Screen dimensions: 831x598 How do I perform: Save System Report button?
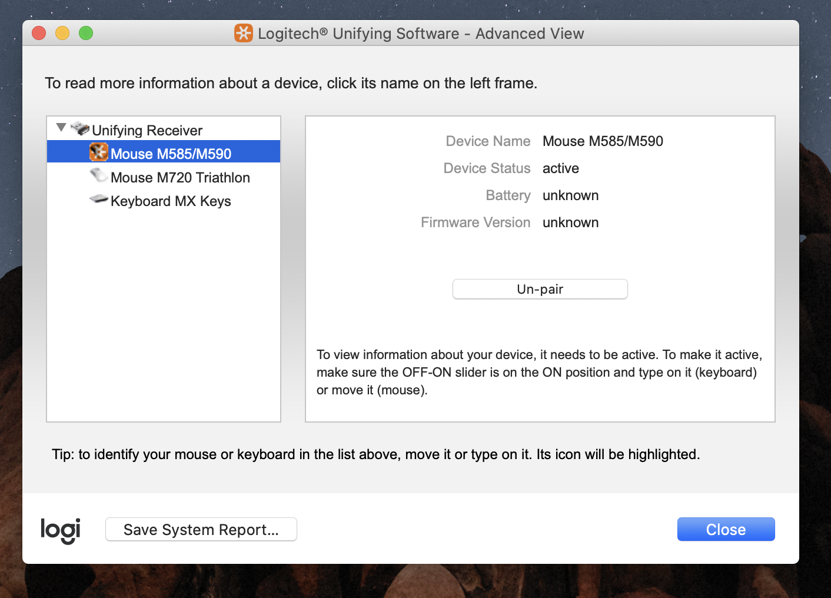pos(201,529)
